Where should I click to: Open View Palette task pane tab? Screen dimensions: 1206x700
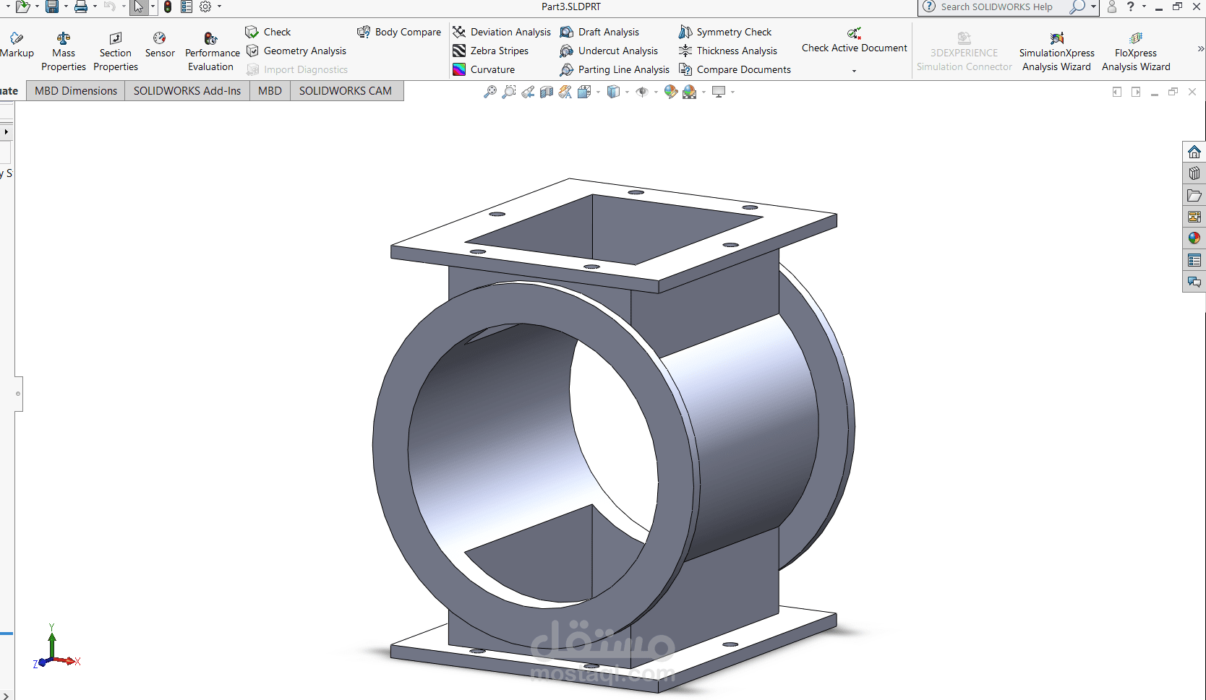click(x=1194, y=217)
